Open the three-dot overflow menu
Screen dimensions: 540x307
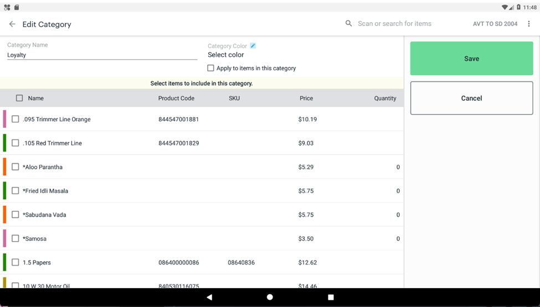529,24
